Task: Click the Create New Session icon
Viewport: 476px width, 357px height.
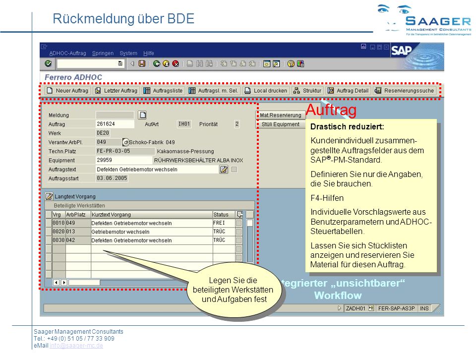Action: pos(267,63)
